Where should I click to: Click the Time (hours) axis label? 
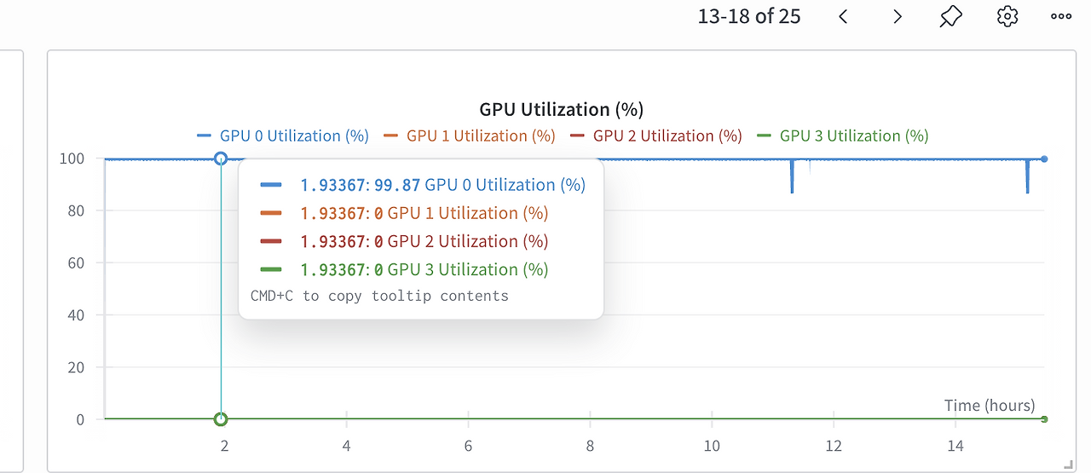click(x=990, y=405)
